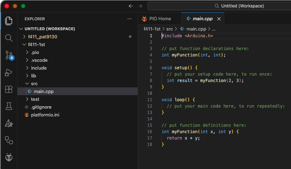Image resolution: width=291 pixels, height=169 pixels.
Task: Close the main.cpp editor tab
Action: (x=219, y=19)
